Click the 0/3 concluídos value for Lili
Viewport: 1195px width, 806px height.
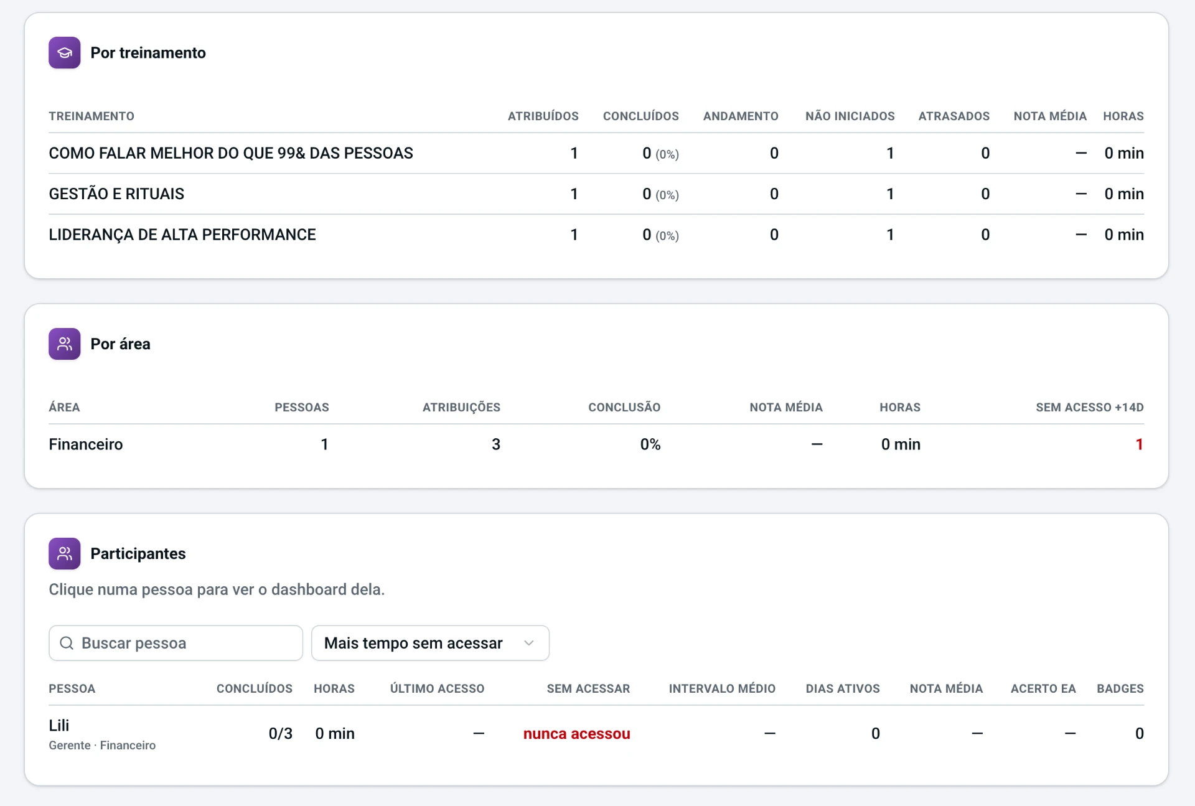point(280,734)
